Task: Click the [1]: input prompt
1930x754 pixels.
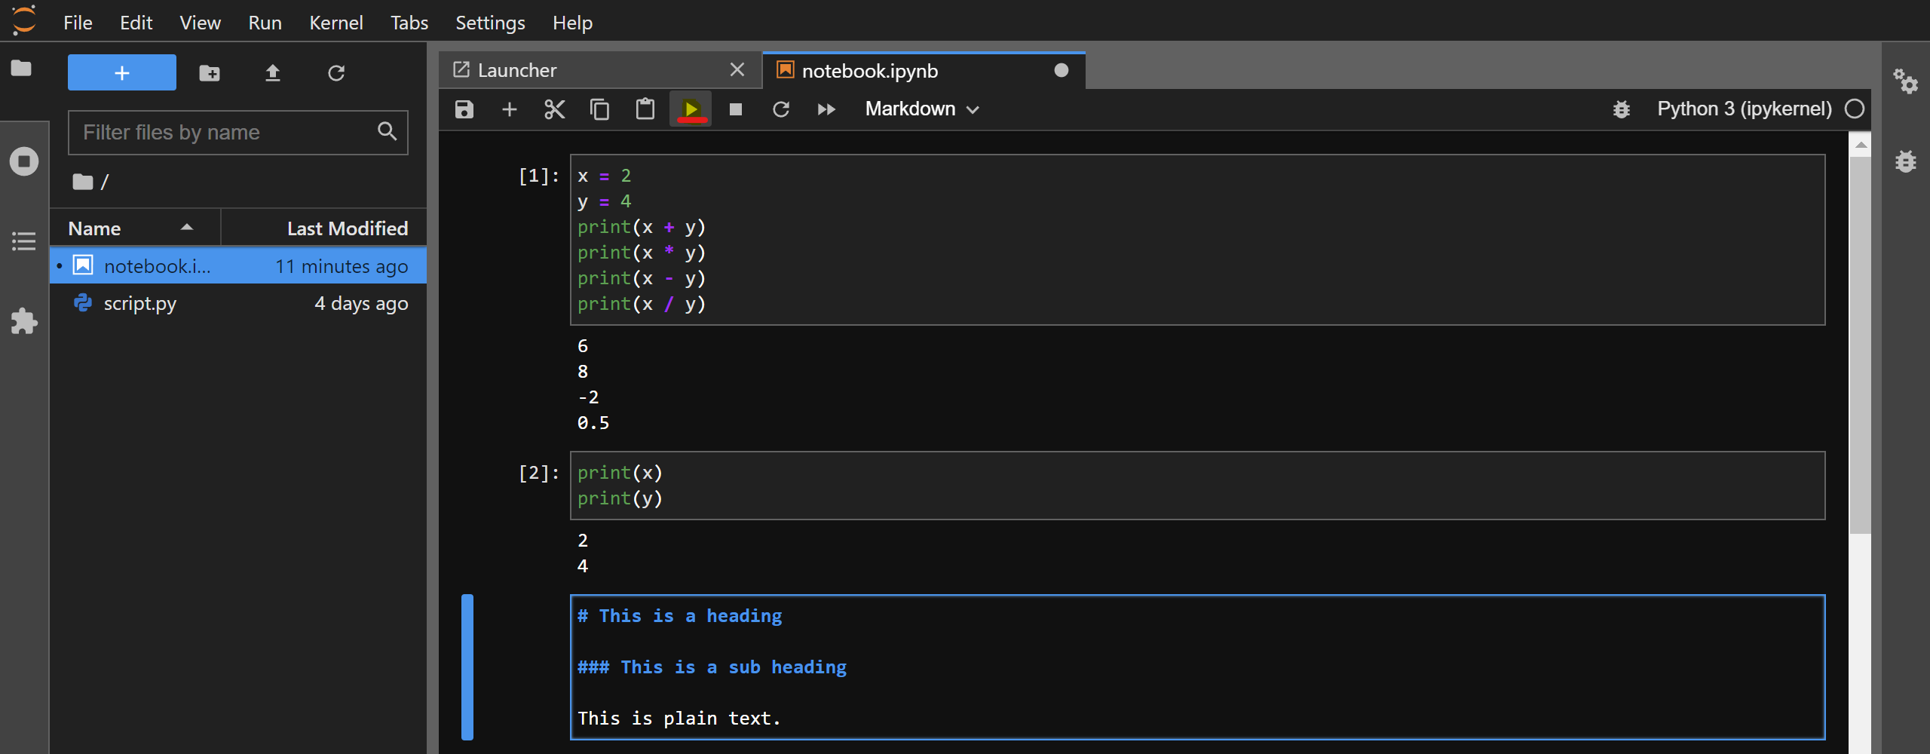Action: tap(539, 176)
